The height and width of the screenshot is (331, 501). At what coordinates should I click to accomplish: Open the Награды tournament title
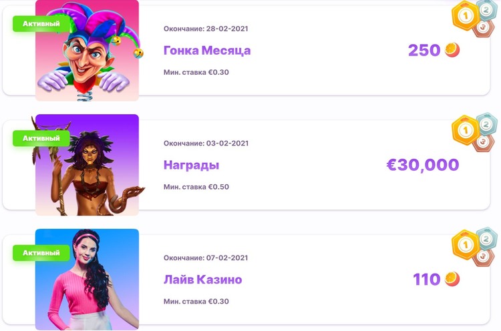tap(191, 165)
